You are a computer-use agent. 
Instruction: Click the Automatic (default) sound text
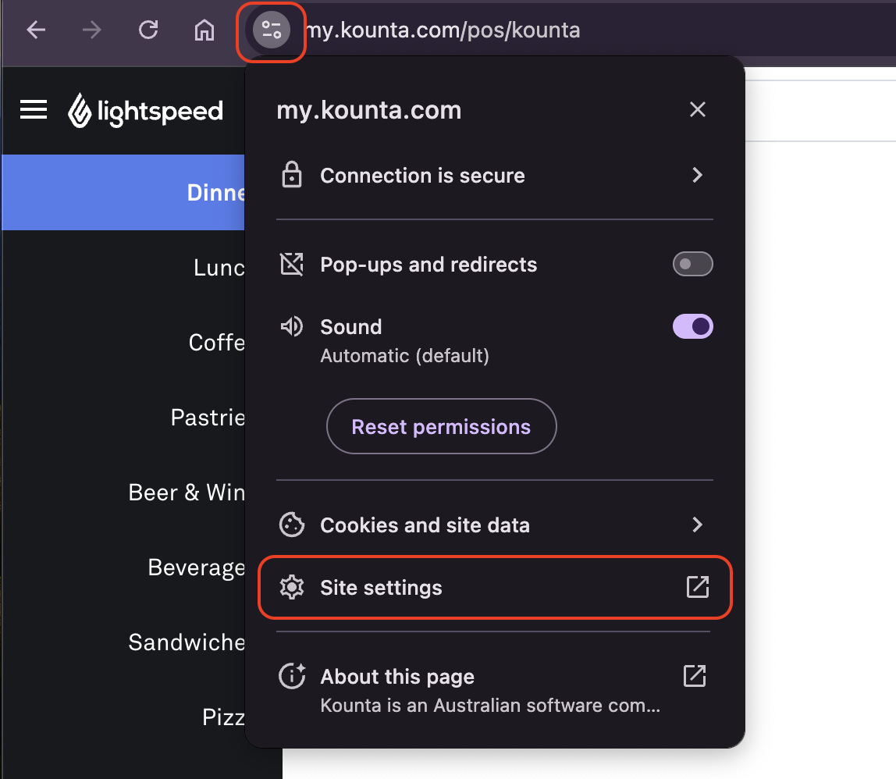pos(404,355)
